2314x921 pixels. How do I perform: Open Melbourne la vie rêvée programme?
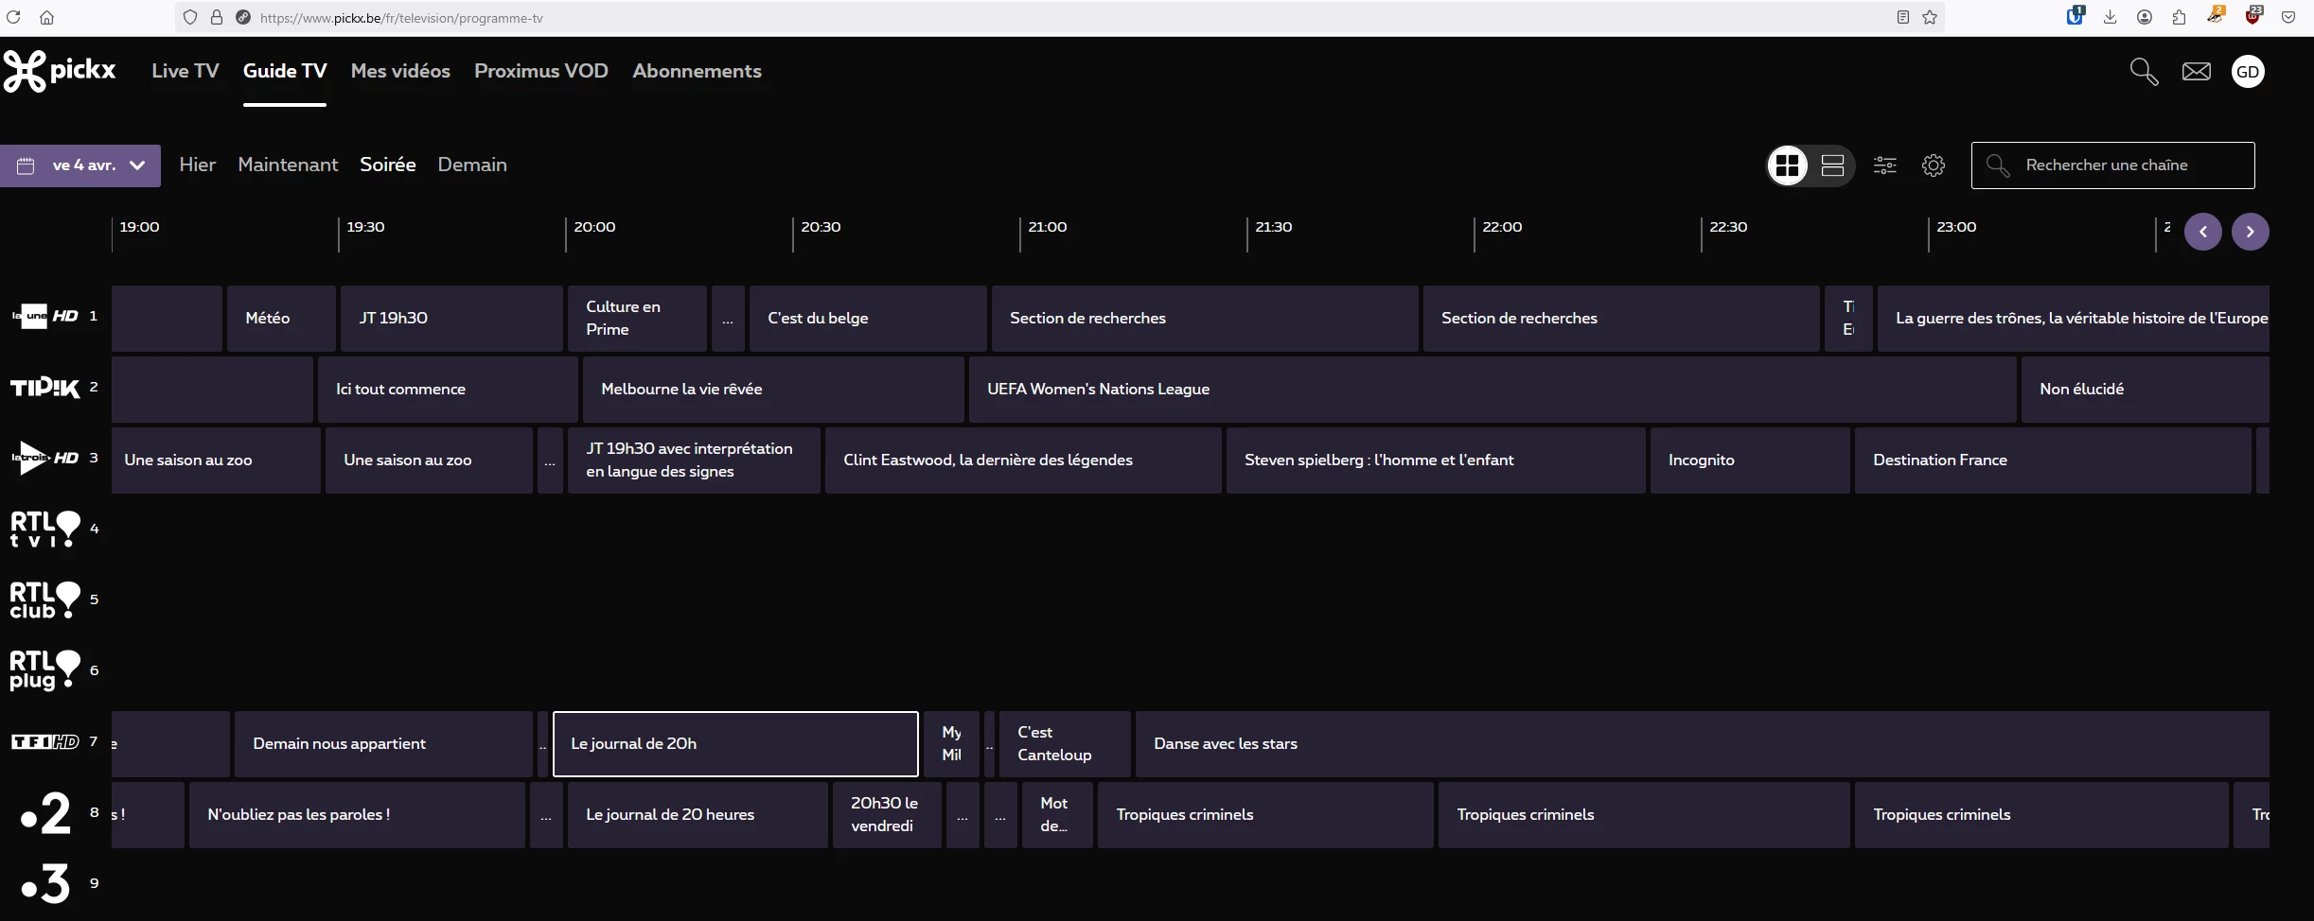pos(773,390)
